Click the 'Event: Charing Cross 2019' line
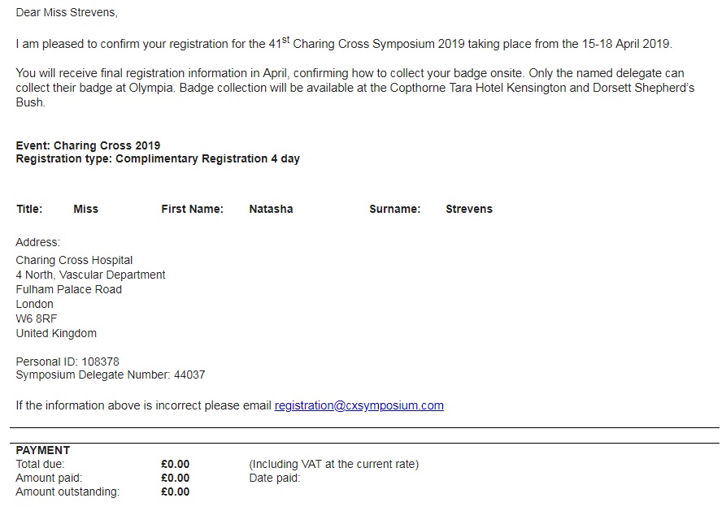This screenshot has width=726, height=511. (88, 146)
